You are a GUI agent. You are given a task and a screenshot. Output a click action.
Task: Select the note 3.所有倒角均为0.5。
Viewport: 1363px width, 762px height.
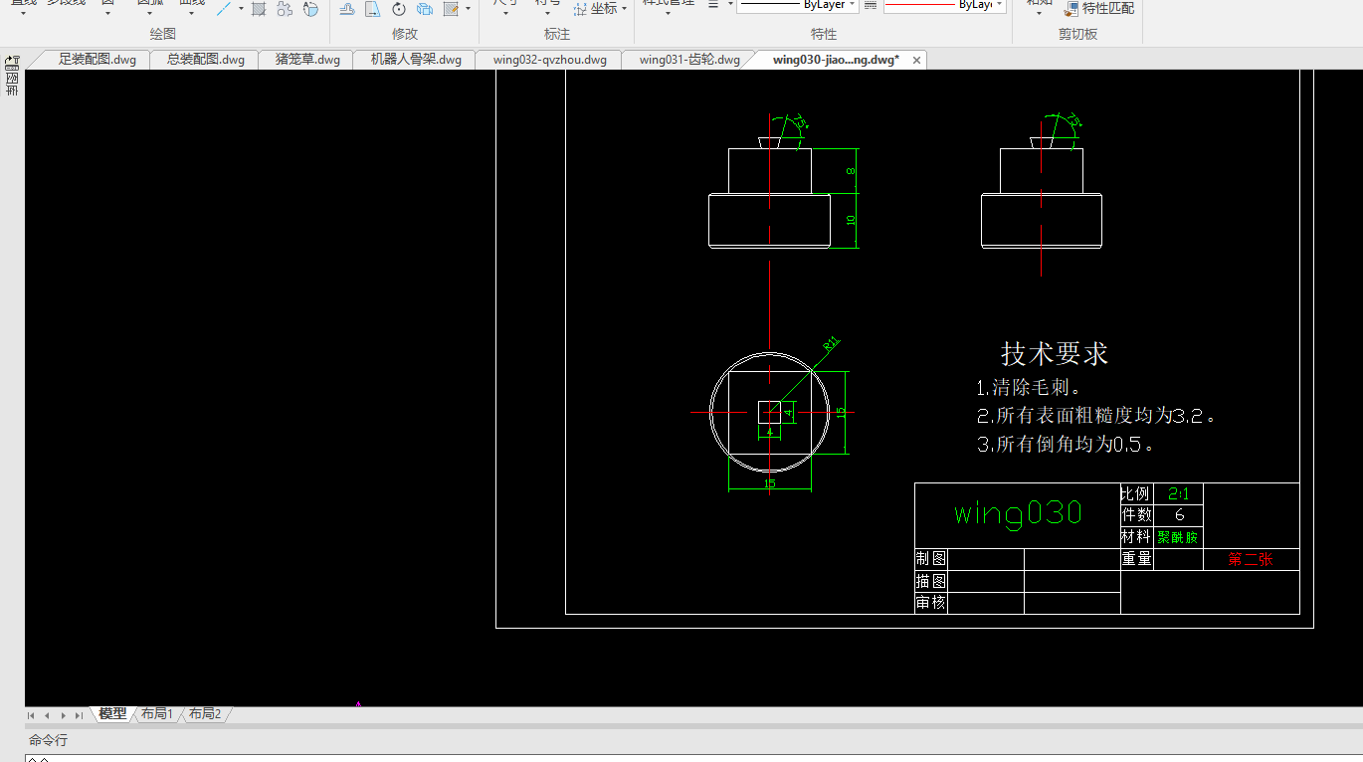[x=1066, y=444]
